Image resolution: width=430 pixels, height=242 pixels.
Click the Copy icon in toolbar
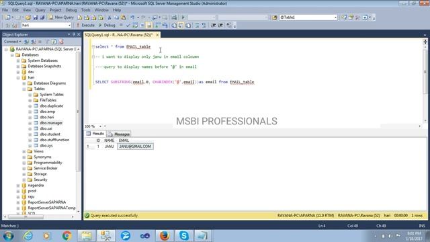tap(116, 17)
